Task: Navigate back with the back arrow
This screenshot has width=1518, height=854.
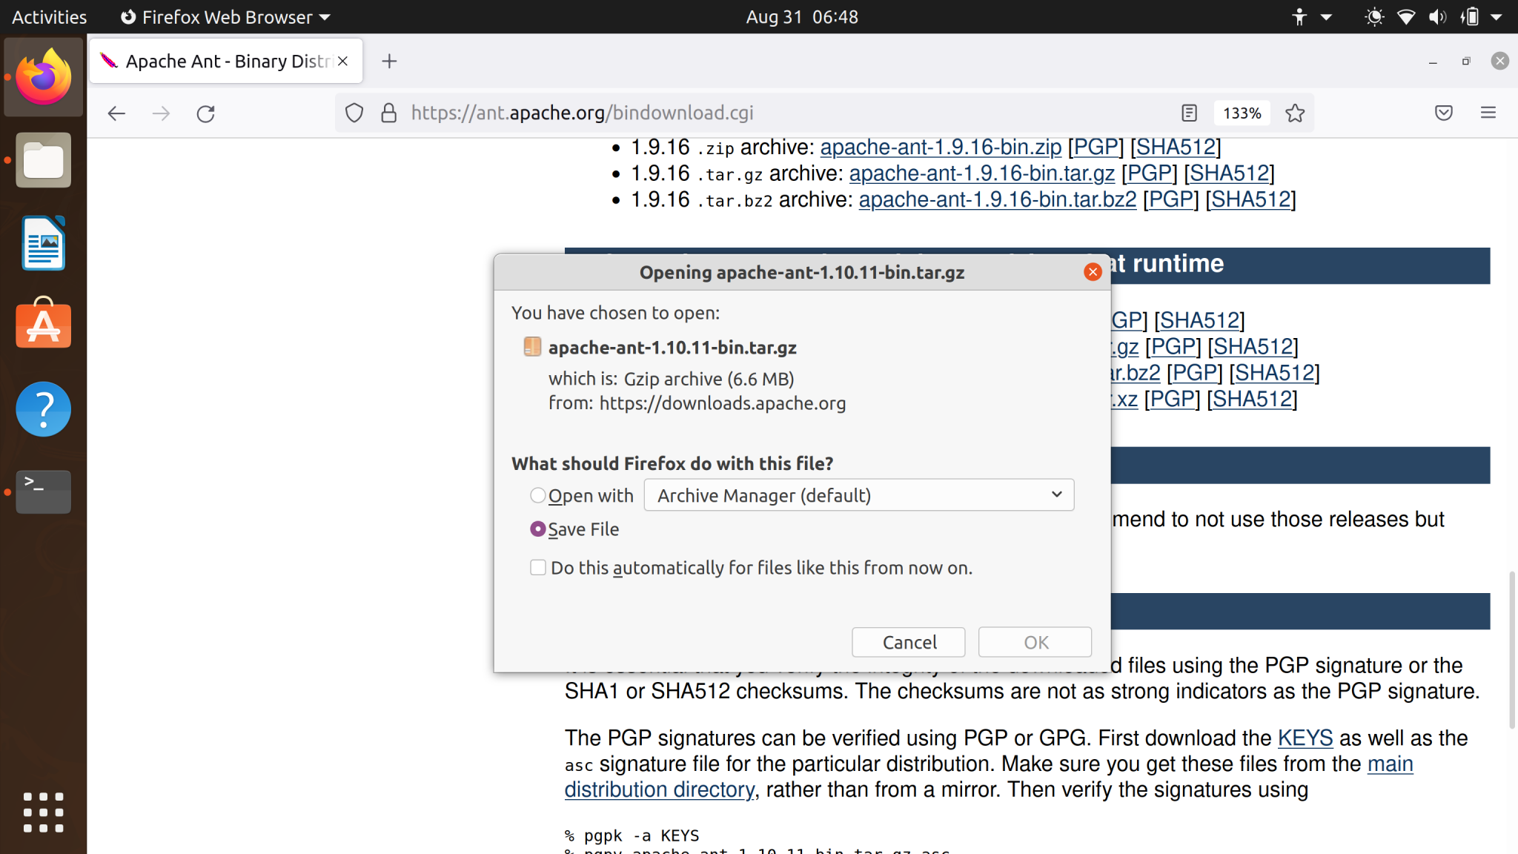Action: click(116, 113)
